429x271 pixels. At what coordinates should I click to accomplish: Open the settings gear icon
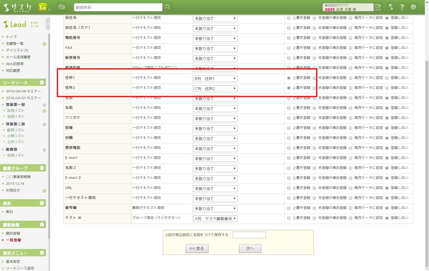tap(413, 7)
